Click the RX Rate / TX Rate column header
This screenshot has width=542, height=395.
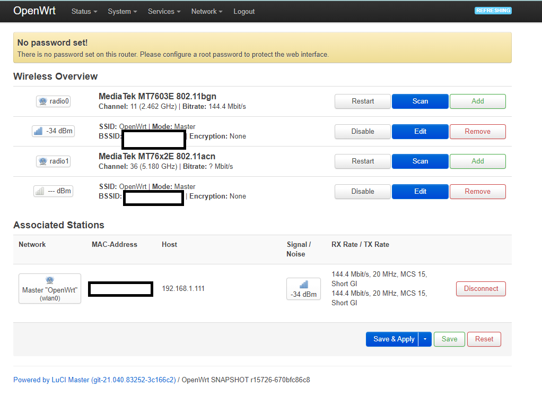pos(360,244)
